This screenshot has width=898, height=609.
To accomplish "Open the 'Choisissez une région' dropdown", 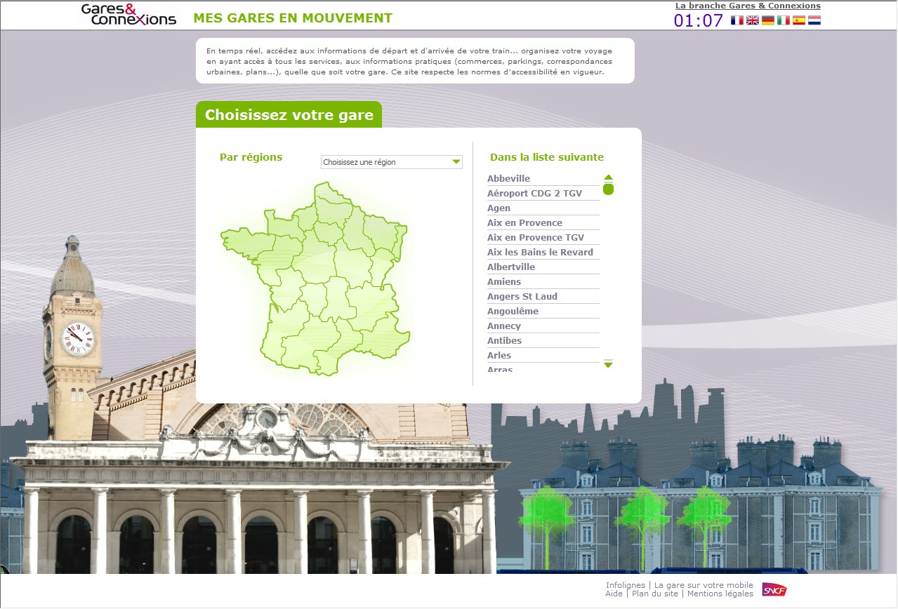I will [392, 162].
